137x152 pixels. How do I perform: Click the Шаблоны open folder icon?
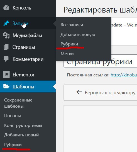click(6, 86)
